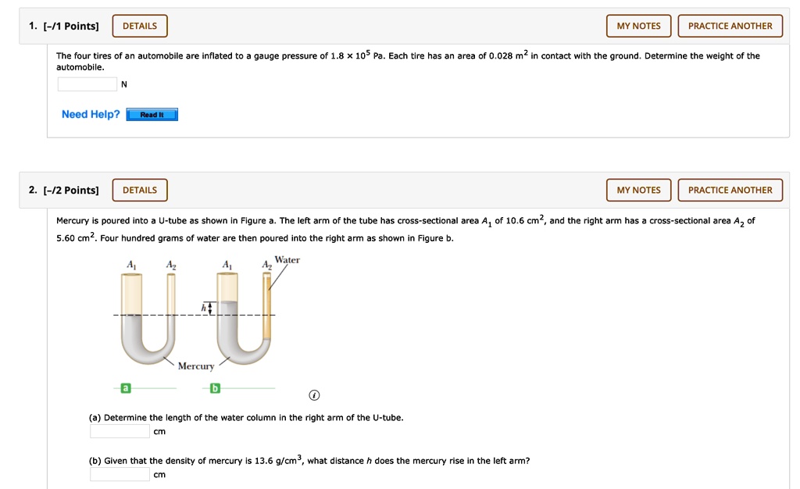Click the question 1 points header
The image size is (800, 489).
click(64, 26)
